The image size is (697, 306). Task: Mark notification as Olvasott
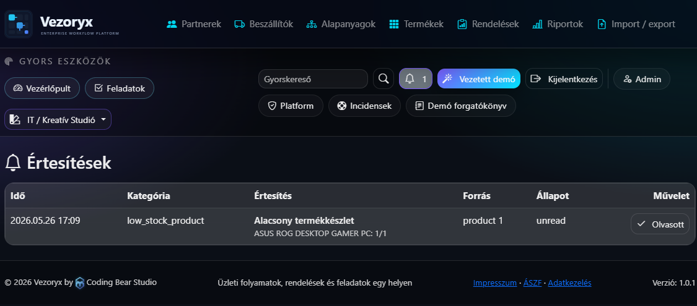tap(660, 224)
